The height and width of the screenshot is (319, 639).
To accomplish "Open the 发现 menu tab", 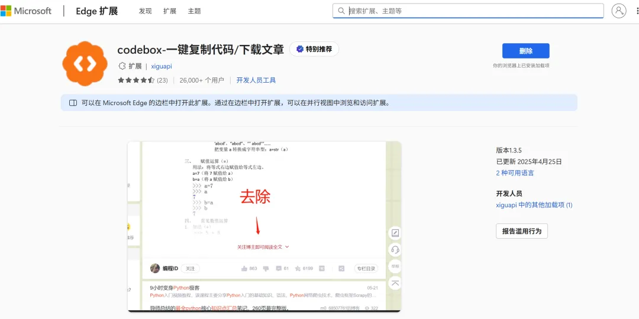I will (145, 11).
